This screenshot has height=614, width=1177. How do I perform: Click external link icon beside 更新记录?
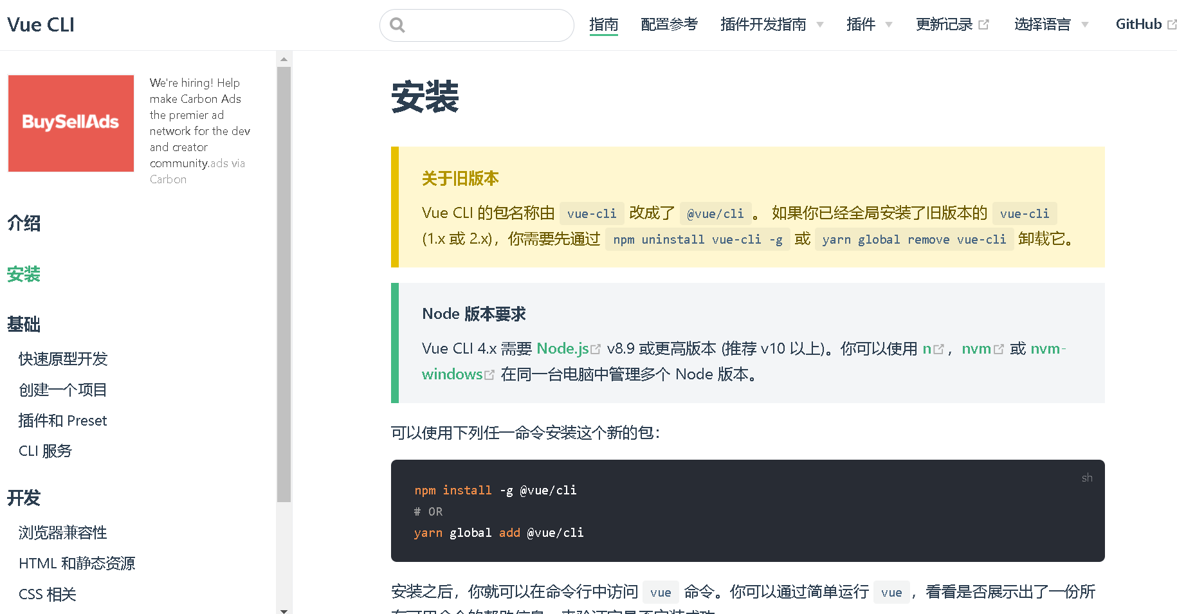tap(983, 24)
